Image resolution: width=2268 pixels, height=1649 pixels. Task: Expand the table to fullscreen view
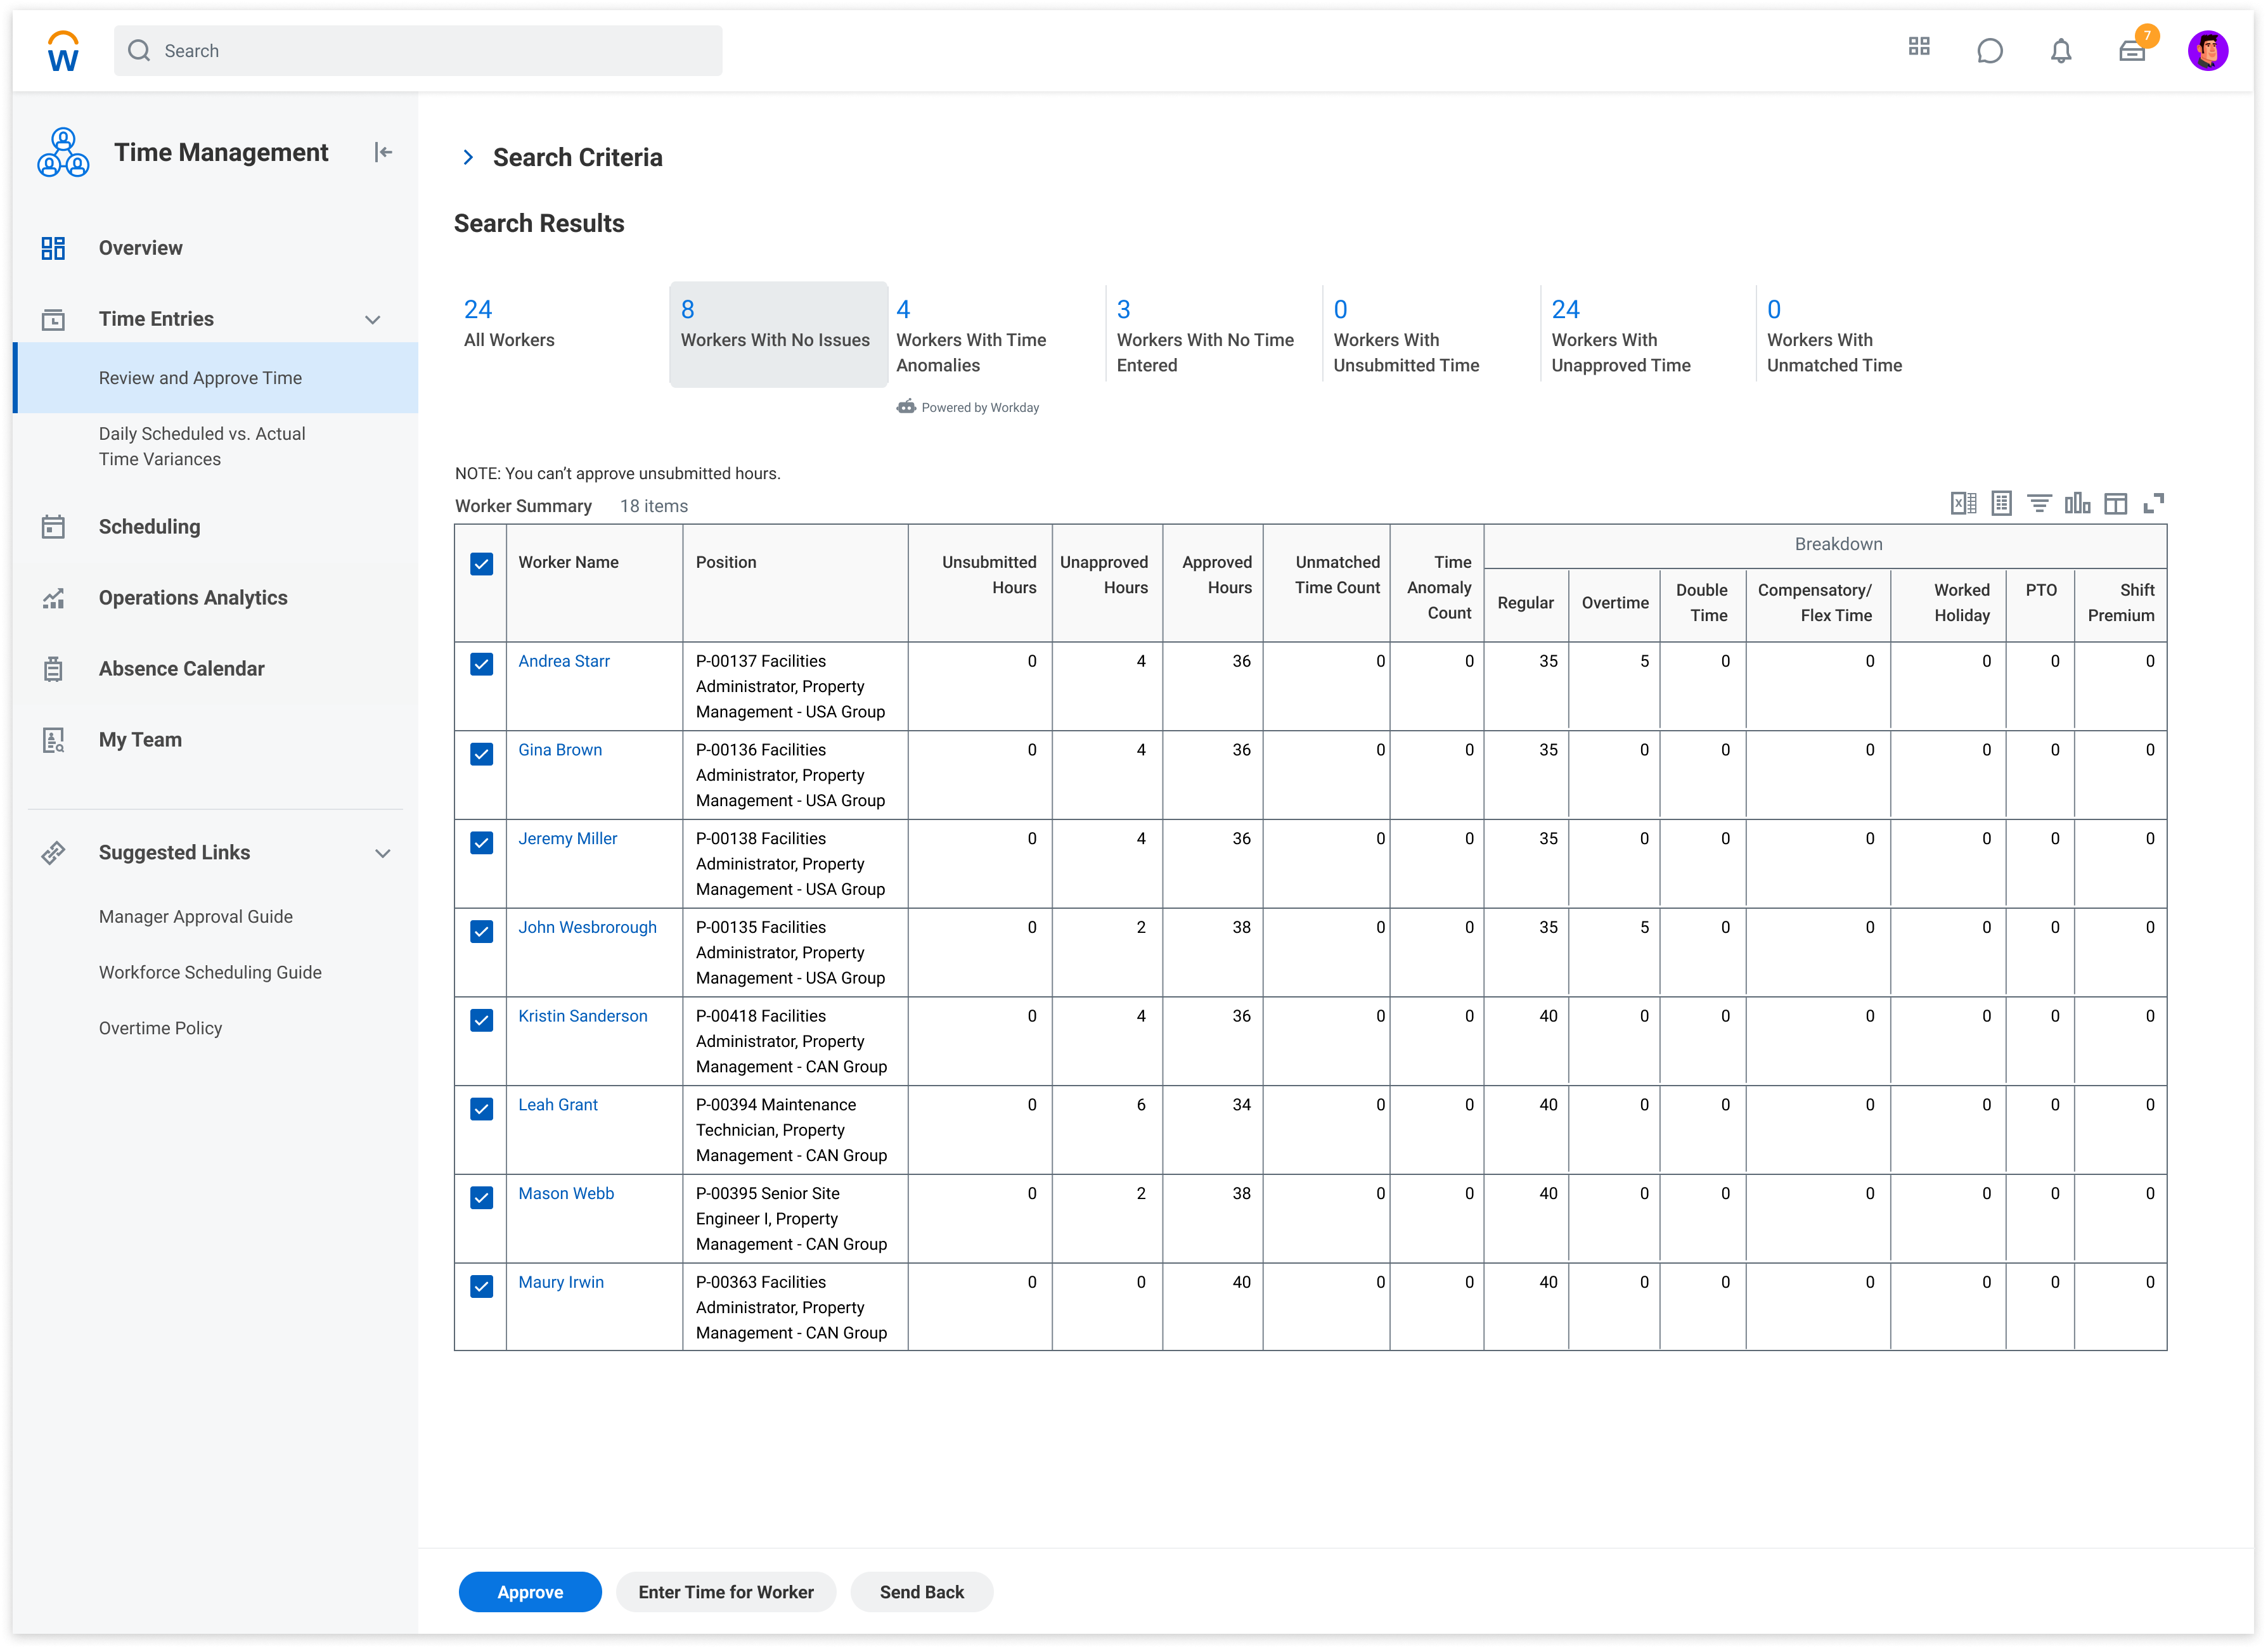[x=2154, y=503]
